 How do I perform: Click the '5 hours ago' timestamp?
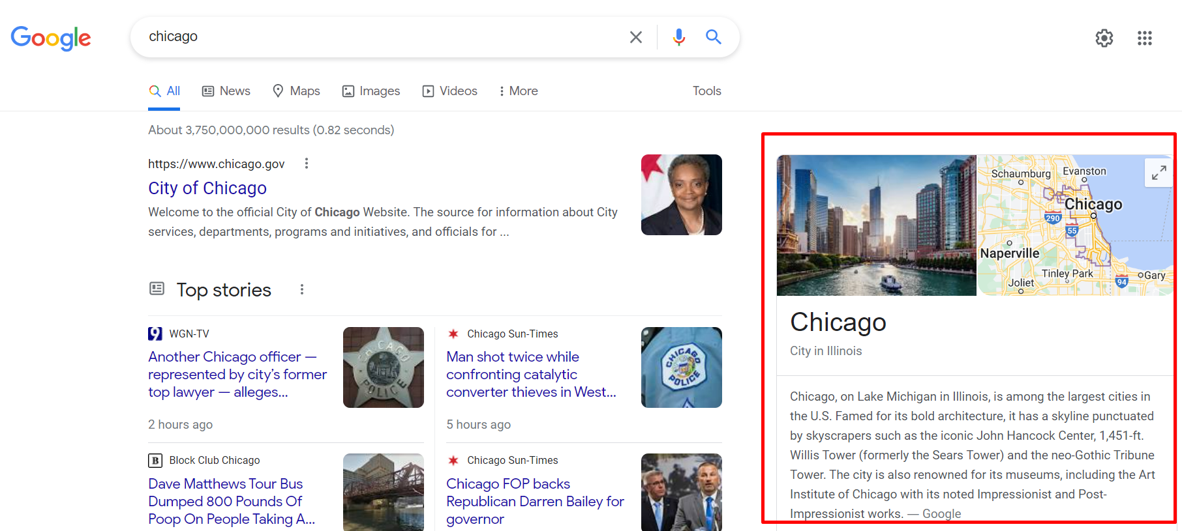click(479, 425)
